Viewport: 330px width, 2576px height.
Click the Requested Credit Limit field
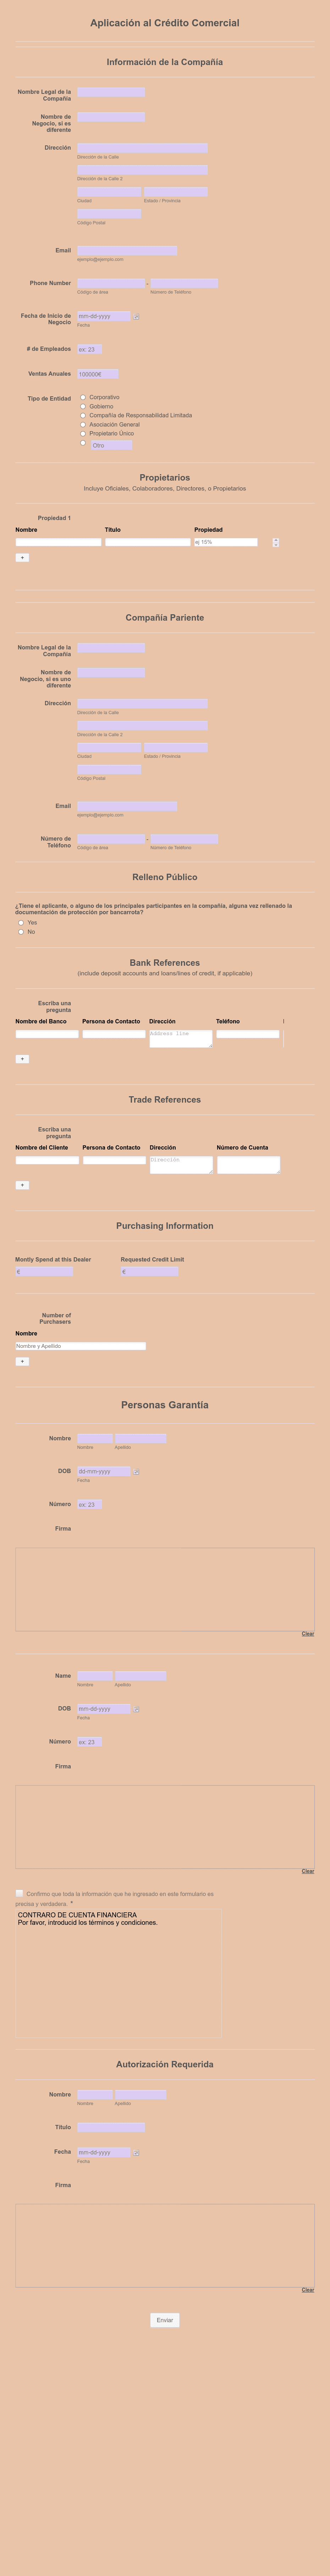click(149, 1272)
